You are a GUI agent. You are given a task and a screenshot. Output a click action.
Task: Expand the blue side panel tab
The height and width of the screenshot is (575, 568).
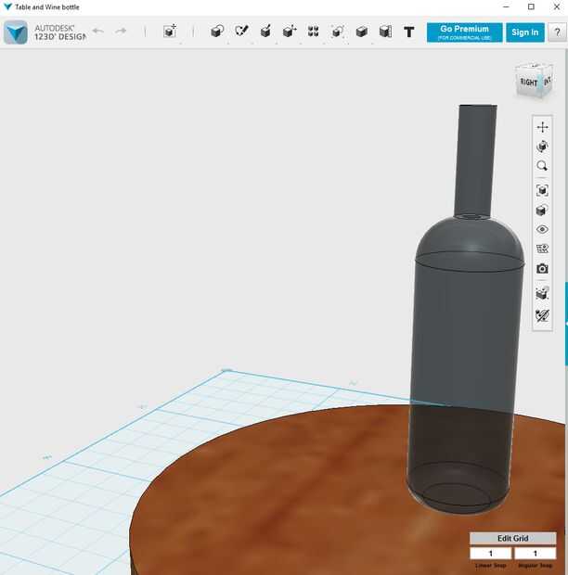566,324
